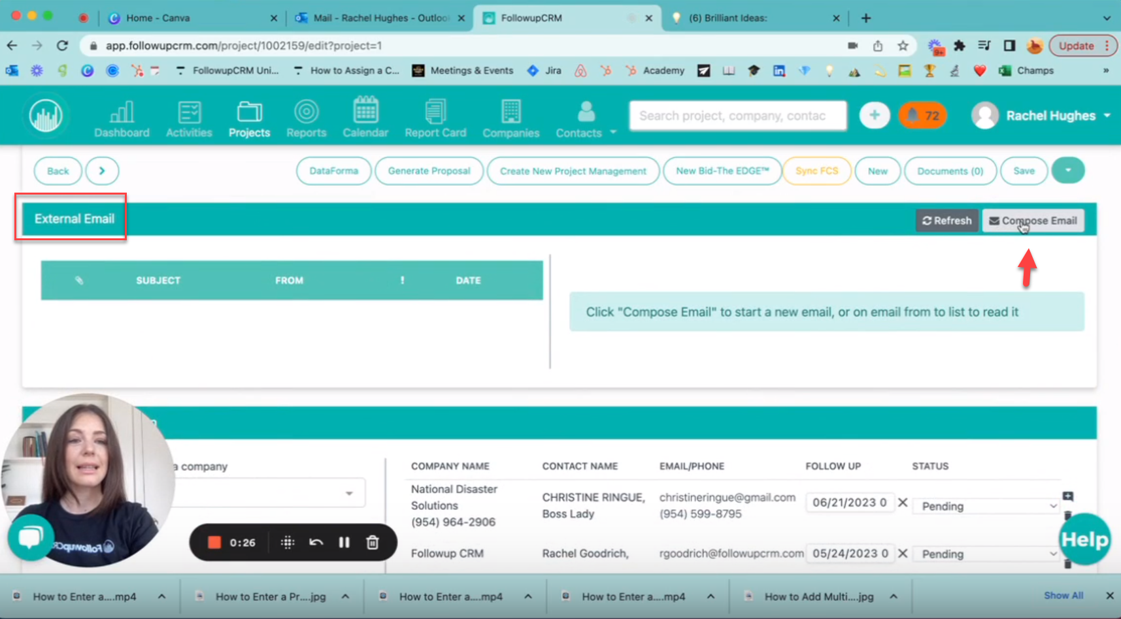Open the live chat widget
Viewport: 1121px width, 619px height.
tap(30, 537)
